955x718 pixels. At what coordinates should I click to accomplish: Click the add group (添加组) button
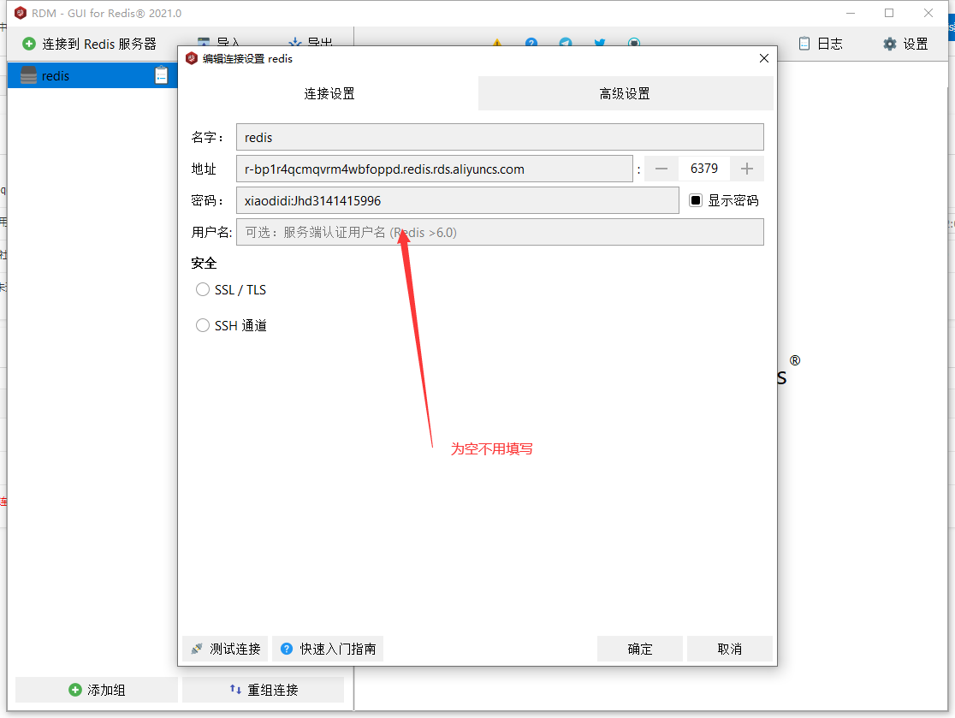(97, 690)
